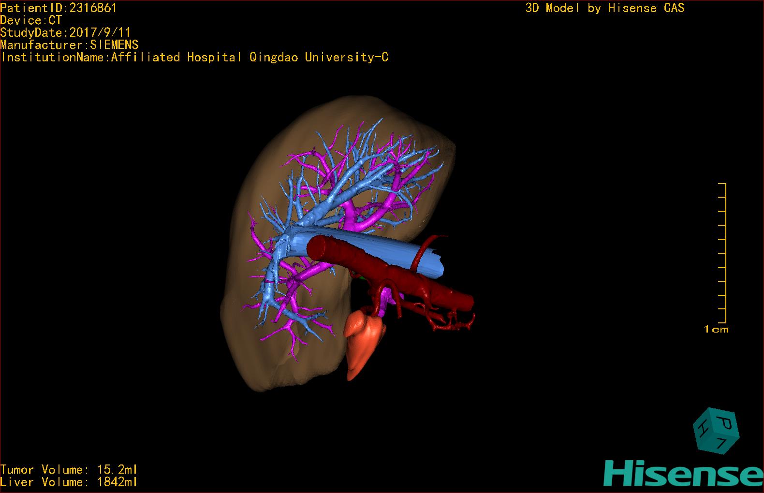This screenshot has width=764, height=493.
Task: Click the H face of orientation cube
Action: click(702, 429)
